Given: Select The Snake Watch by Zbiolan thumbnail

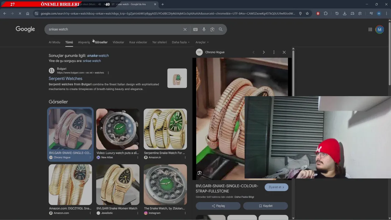Looking at the screenshot, I should (165, 185).
